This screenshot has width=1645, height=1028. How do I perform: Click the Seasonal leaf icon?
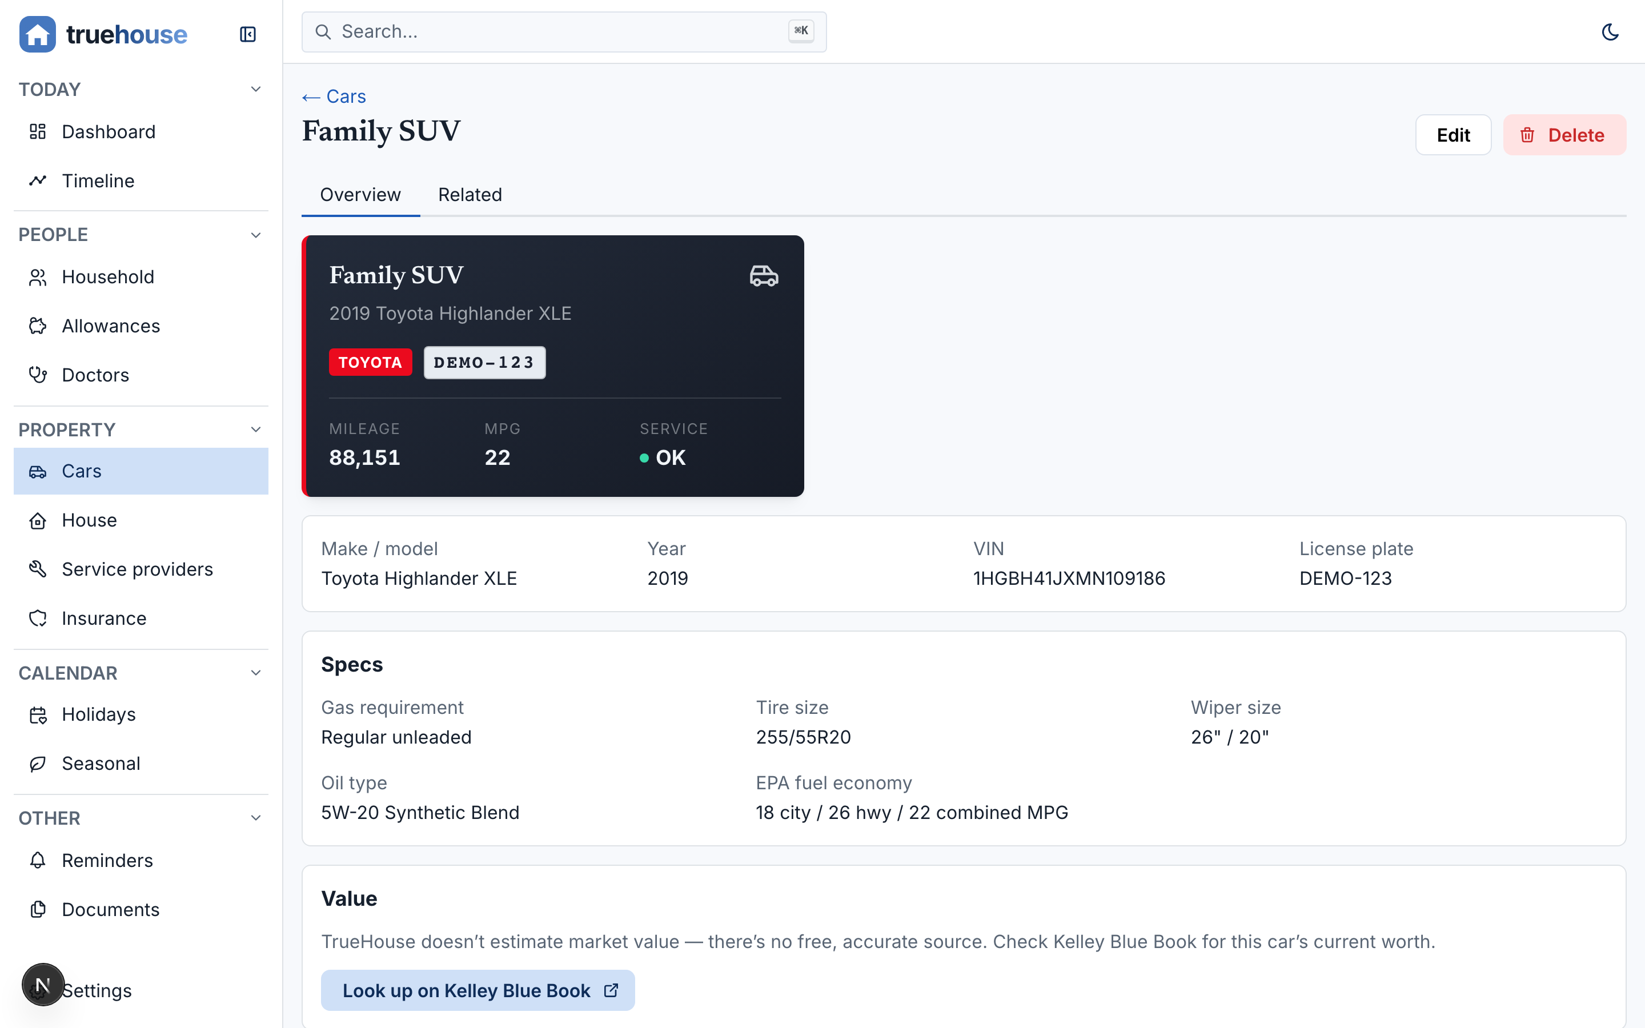pyautogui.click(x=38, y=764)
